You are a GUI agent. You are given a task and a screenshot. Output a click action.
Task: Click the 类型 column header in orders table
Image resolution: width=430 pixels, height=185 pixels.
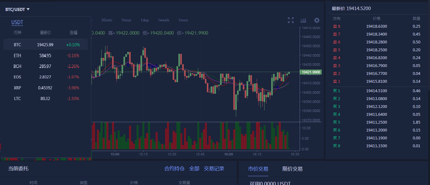84,182
